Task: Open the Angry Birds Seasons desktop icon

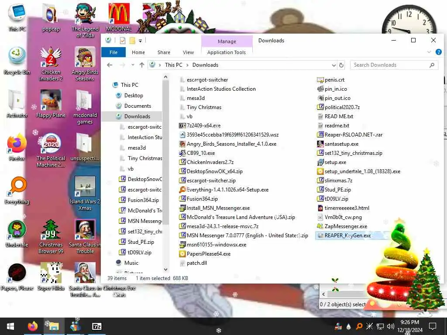Action: point(85,64)
